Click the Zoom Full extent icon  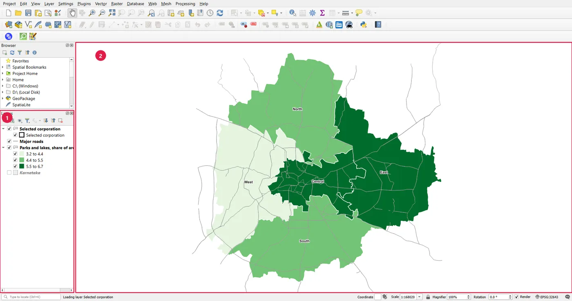(x=112, y=13)
